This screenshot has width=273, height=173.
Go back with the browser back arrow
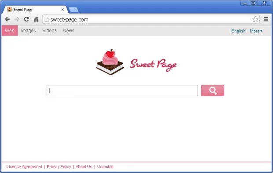[x=7, y=19]
